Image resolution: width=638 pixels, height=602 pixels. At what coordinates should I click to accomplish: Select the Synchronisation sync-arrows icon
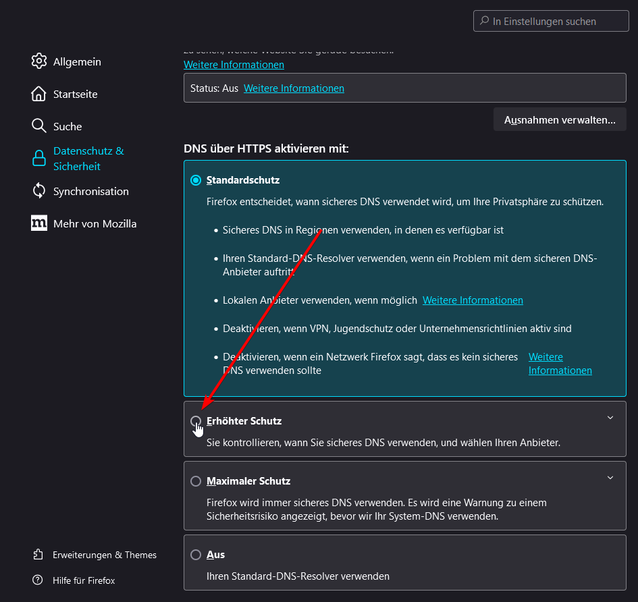pyautogui.click(x=39, y=191)
